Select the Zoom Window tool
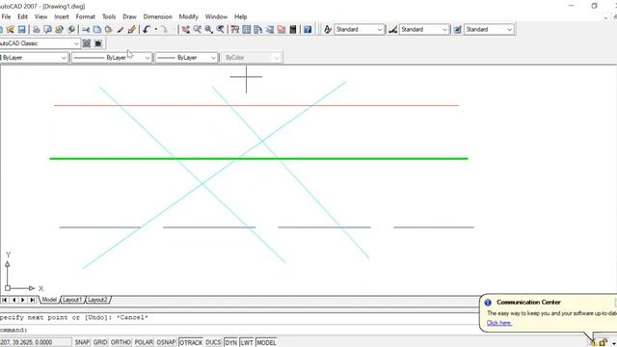This screenshot has height=347, width=617. point(208,30)
